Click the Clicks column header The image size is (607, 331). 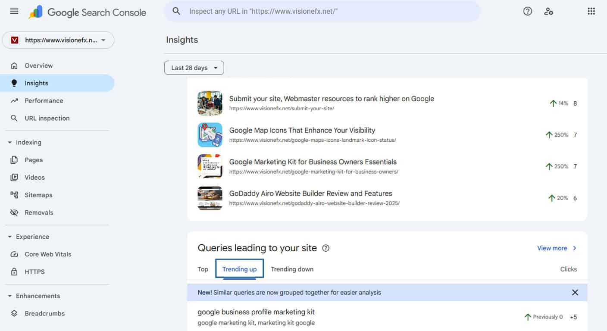click(568, 269)
